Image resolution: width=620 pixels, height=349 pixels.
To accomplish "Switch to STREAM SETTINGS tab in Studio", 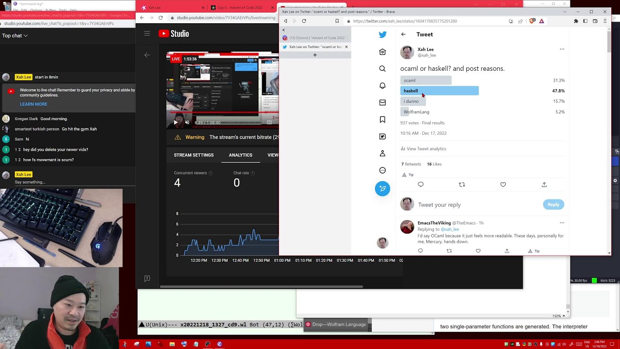I will click(194, 155).
